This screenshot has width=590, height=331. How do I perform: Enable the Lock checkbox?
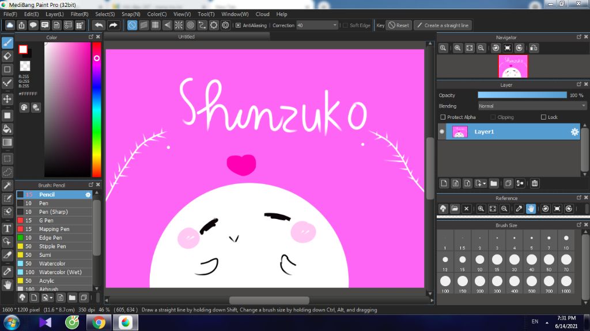(543, 117)
